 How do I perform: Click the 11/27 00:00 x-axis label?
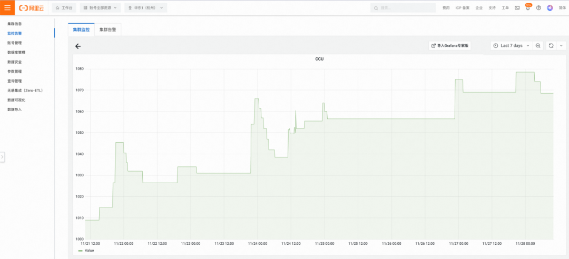click(x=459, y=244)
